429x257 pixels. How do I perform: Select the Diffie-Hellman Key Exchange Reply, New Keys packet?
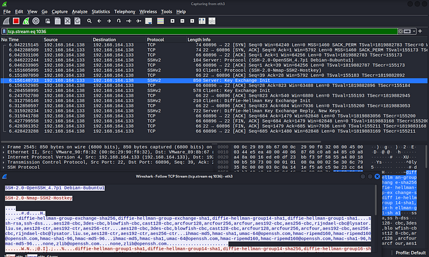pyautogui.click(x=214, y=111)
